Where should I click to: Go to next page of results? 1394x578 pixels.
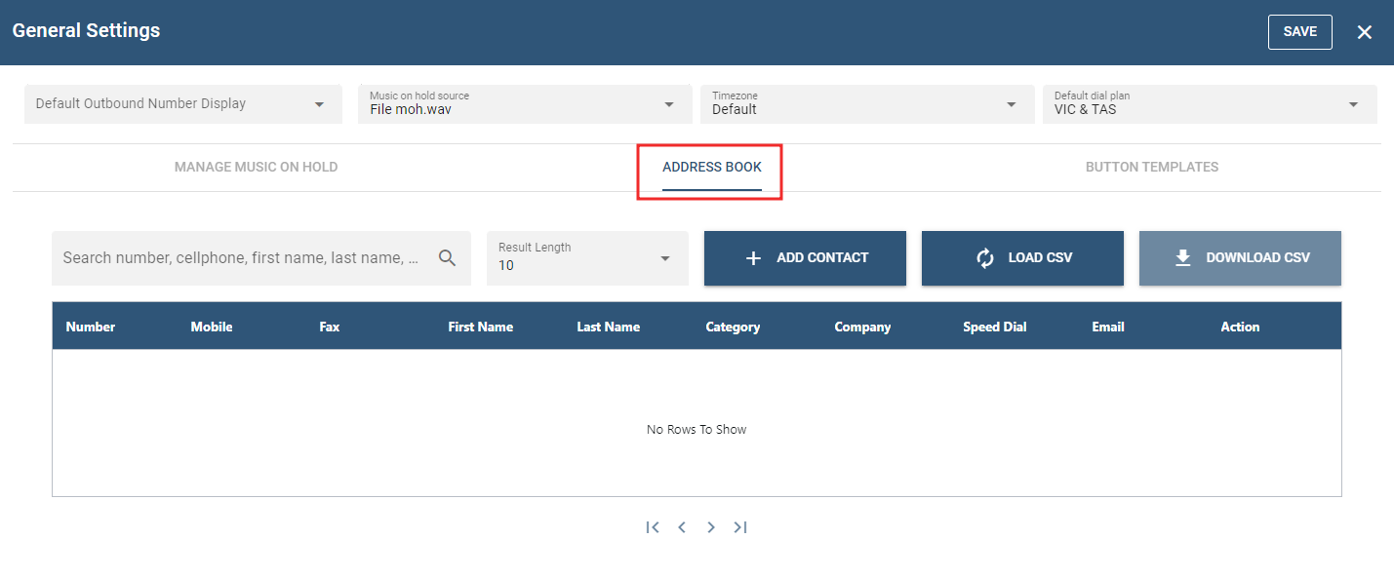tap(711, 527)
